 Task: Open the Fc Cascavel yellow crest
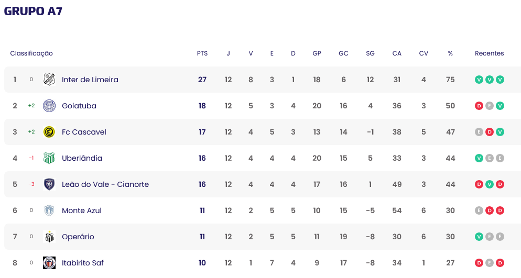(x=49, y=132)
